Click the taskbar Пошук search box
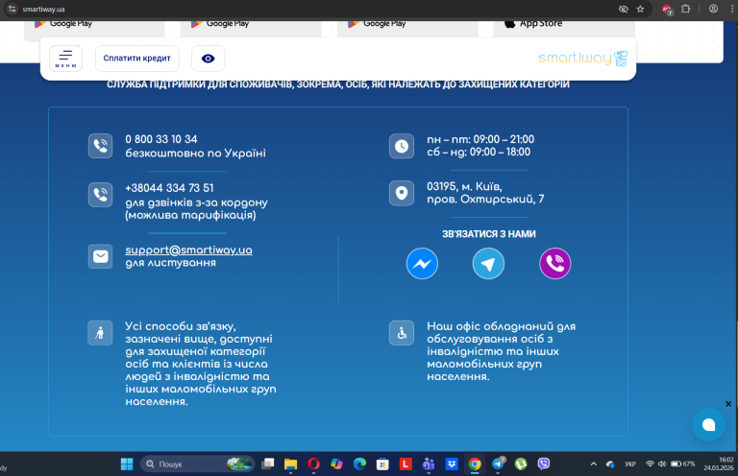Image resolution: width=738 pixels, height=476 pixels. (x=197, y=464)
